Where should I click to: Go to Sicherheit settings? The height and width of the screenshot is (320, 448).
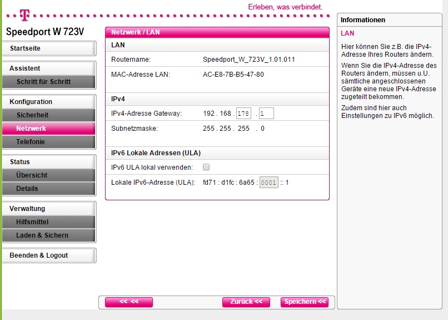coord(48,115)
